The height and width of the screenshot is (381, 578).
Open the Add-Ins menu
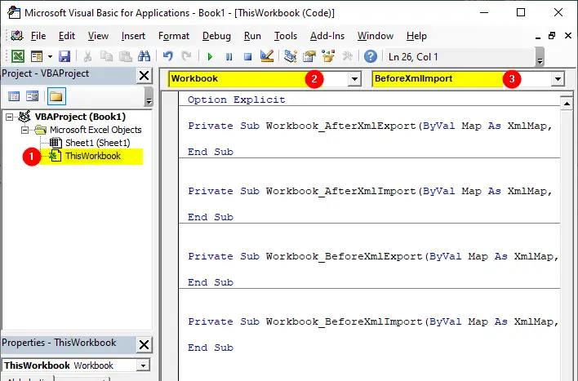tap(327, 36)
